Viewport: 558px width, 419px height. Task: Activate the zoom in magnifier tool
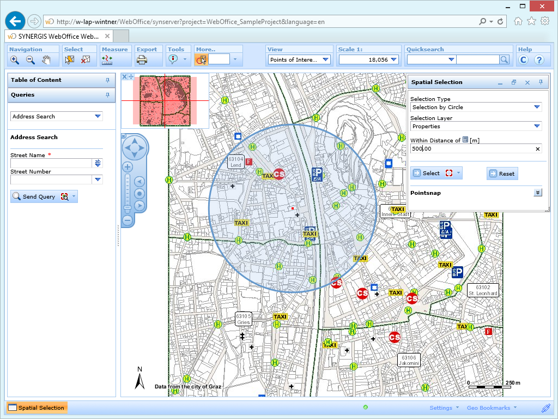15,60
